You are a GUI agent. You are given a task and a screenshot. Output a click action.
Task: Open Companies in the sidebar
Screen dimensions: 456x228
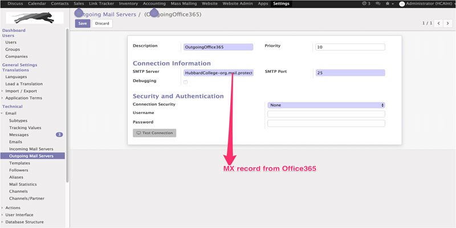tap(17, 56)
